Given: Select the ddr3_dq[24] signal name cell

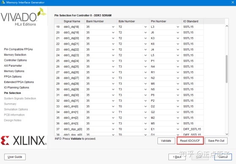Looking at the screenshot, I should pos(73,61).
